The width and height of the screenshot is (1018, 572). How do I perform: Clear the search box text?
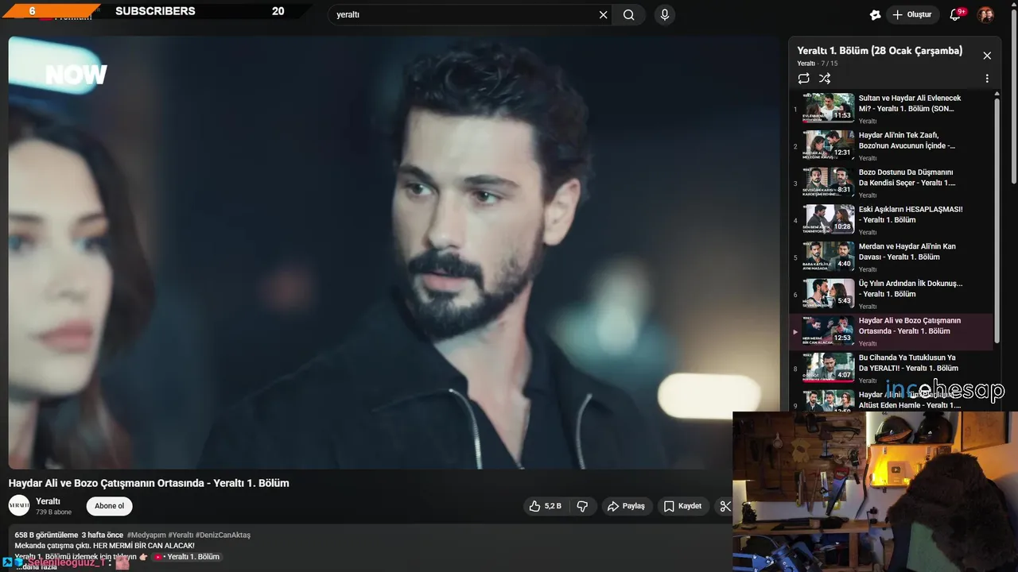pos(603,14)
